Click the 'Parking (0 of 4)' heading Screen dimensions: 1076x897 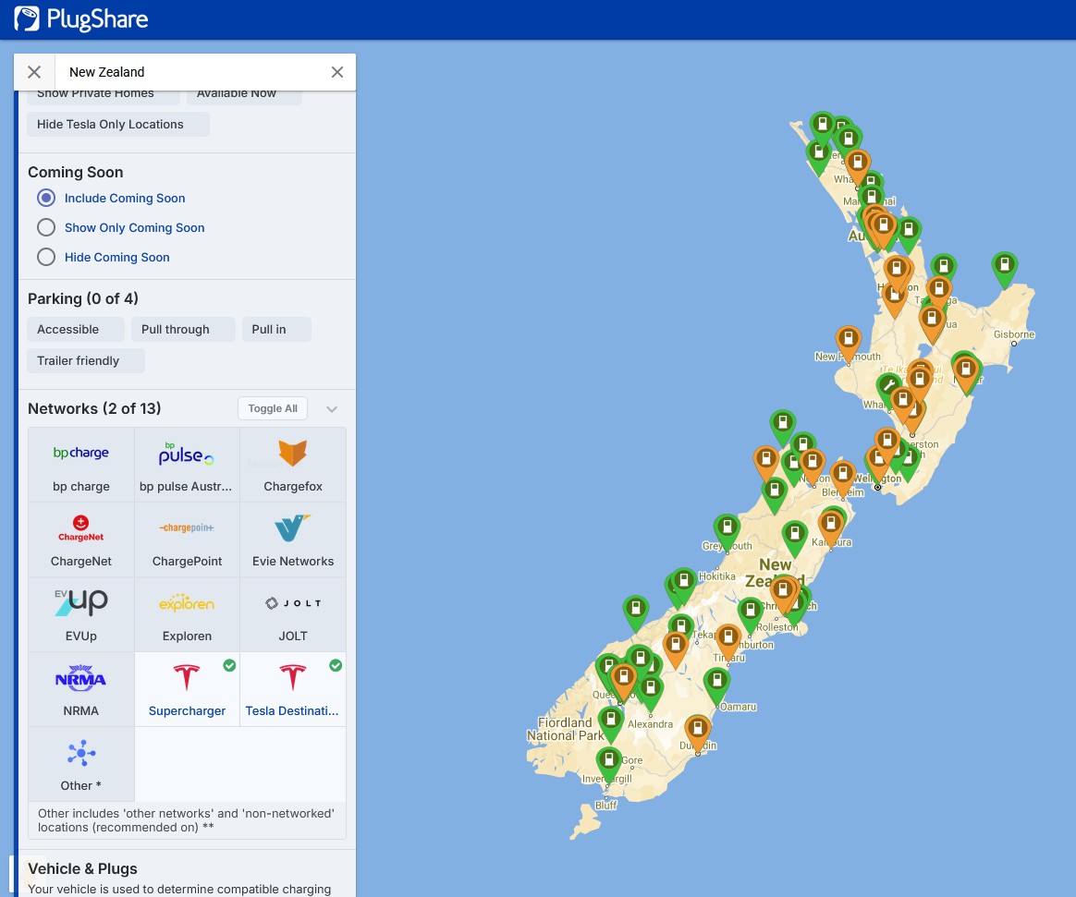(x=83, y=298)
